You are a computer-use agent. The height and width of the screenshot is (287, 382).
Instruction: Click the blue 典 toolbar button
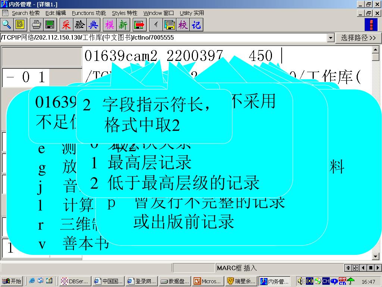pyautogui.click(x=93, y=25)
